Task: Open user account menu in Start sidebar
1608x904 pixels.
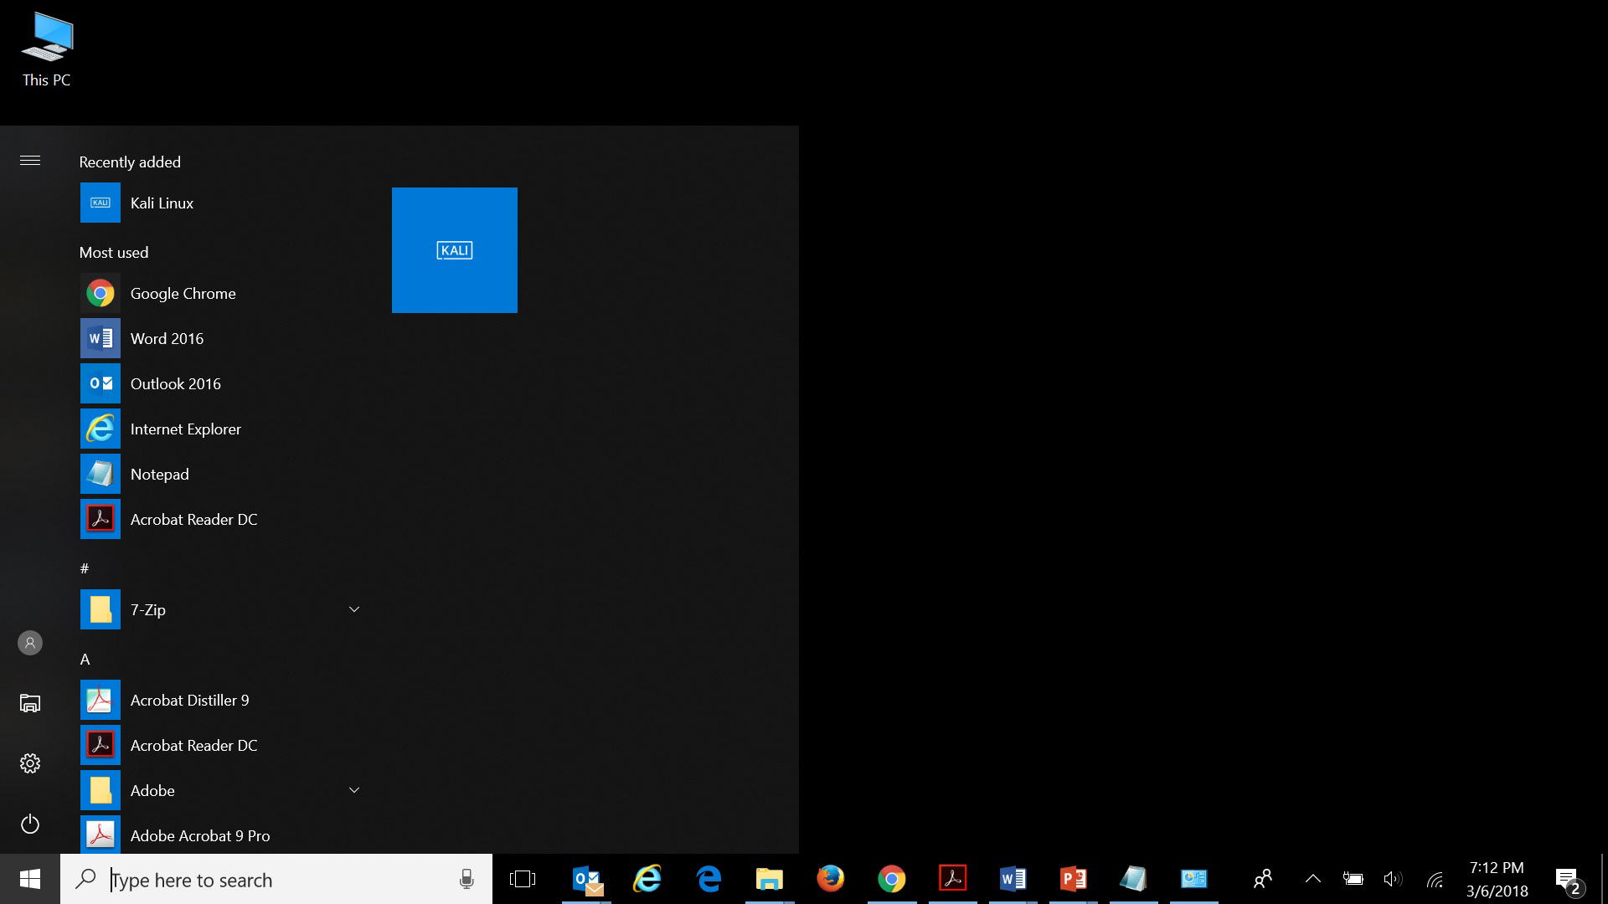Action: 30,643
